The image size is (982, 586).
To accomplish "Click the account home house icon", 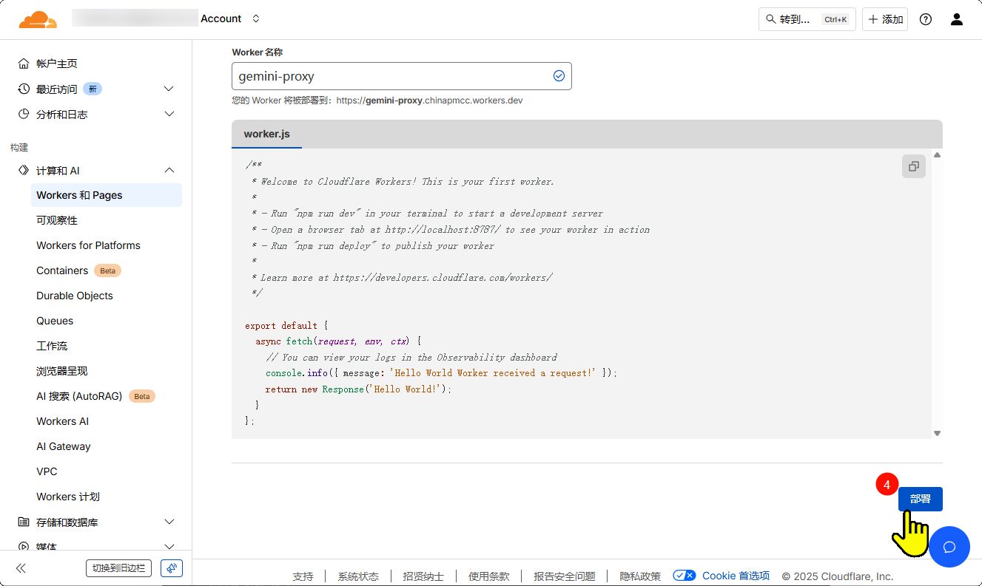I will click(x=24, y=64).
